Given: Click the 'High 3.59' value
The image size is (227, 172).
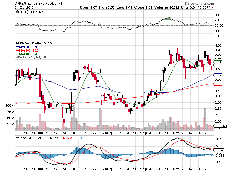Looking at the screenshot, I should (107, 7).
